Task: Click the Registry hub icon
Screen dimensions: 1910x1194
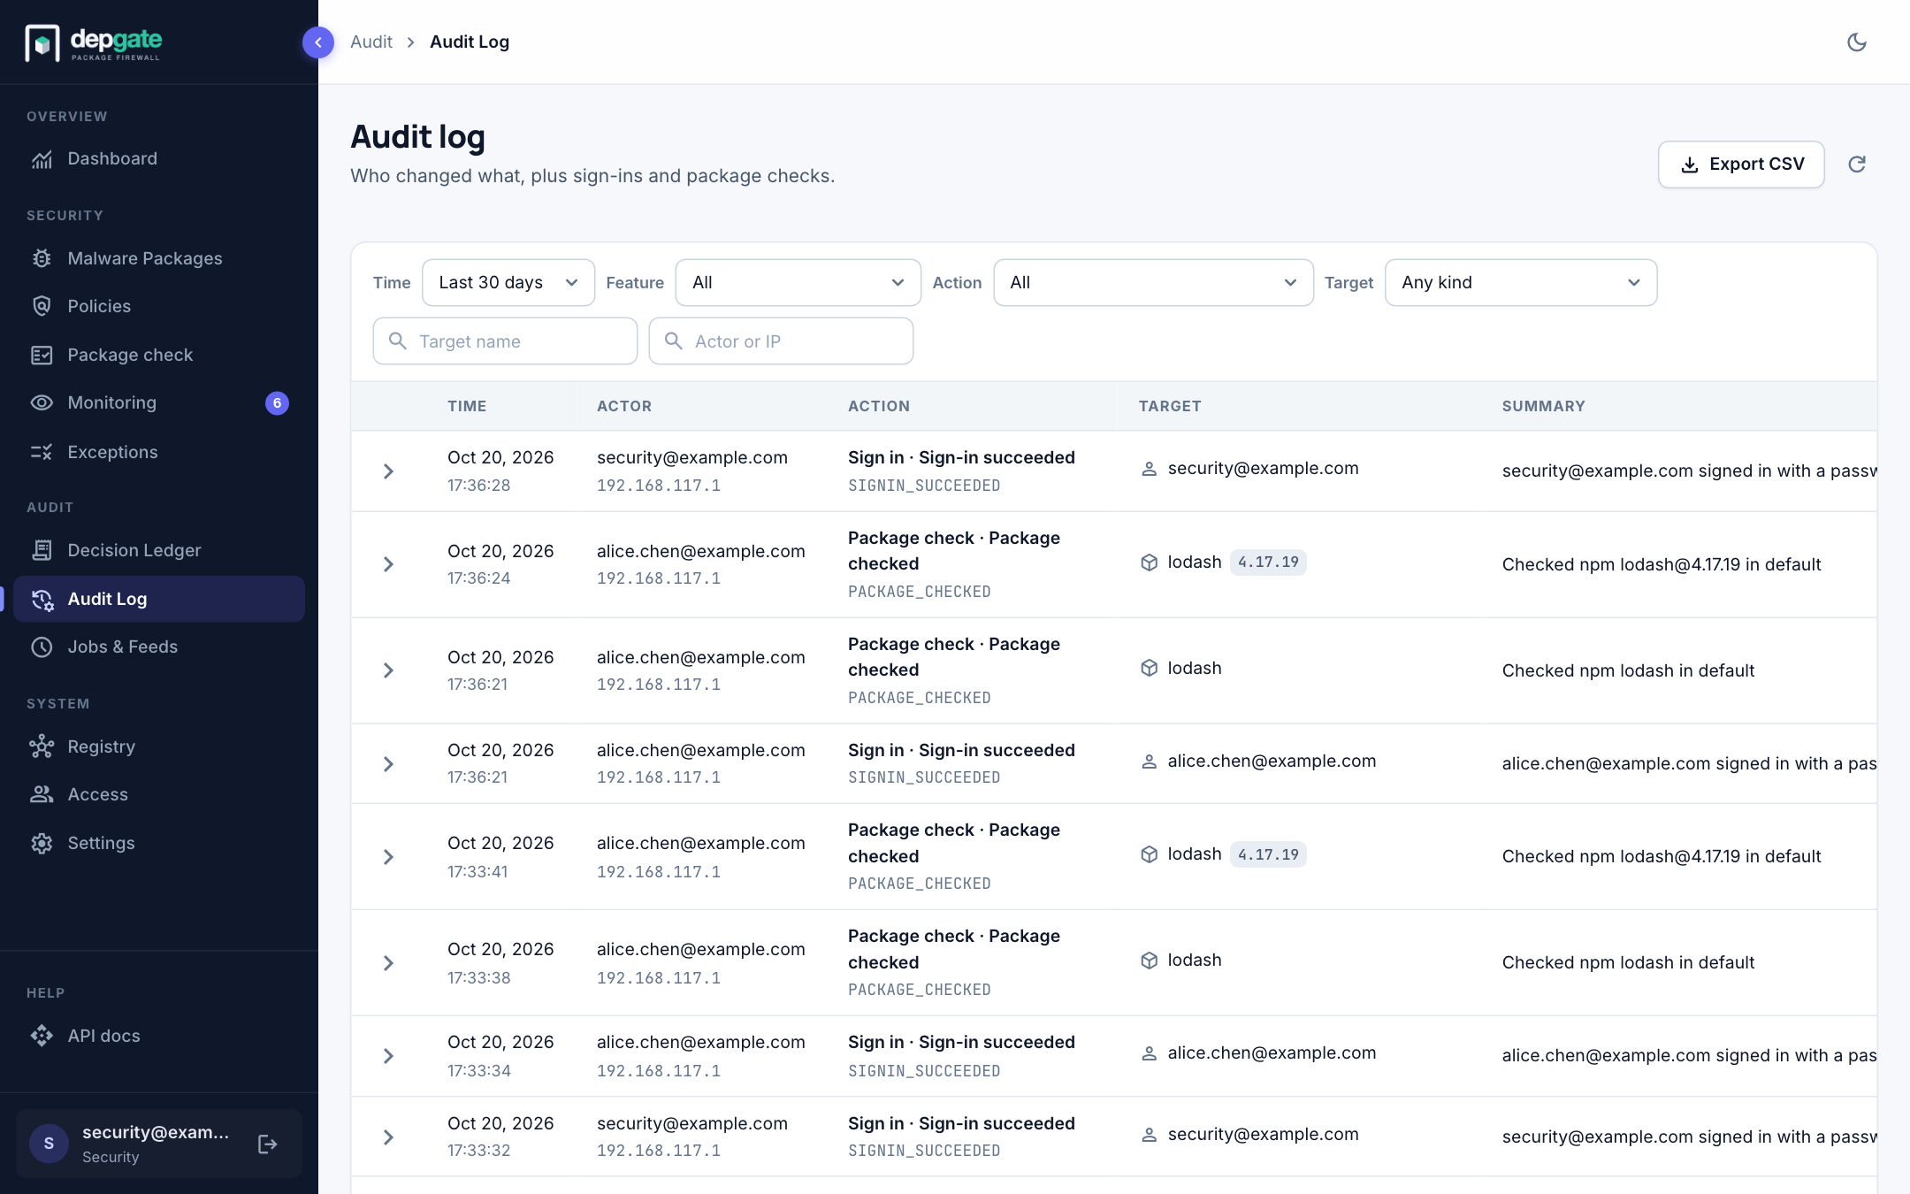Action: (x=42, y=746)
